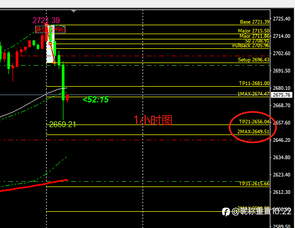Click the 2634.80 value on the price axis
The height and width of the screenshot is (228, 295).
click(x=281, y=158)
